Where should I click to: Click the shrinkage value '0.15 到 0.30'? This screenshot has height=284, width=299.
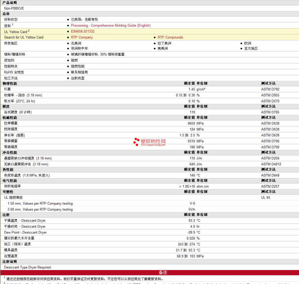185,95
